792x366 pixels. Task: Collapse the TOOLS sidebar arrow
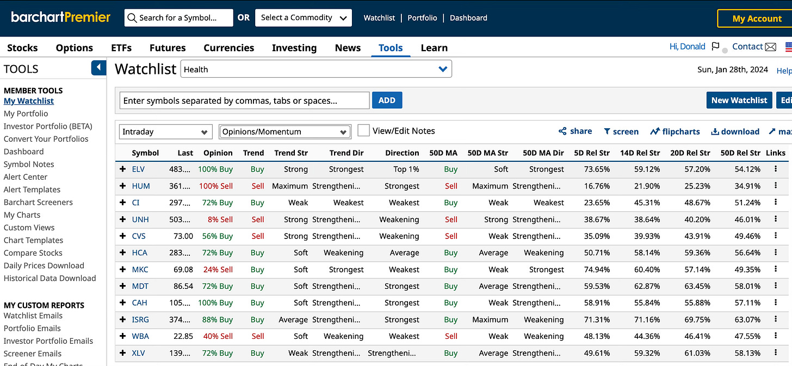(x=98, y=68)
